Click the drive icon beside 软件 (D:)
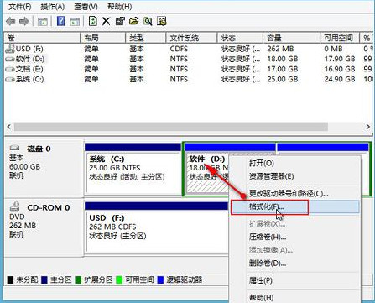 point(10,60)
